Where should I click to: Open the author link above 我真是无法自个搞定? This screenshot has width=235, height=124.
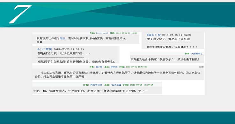(x=197, y=54)
